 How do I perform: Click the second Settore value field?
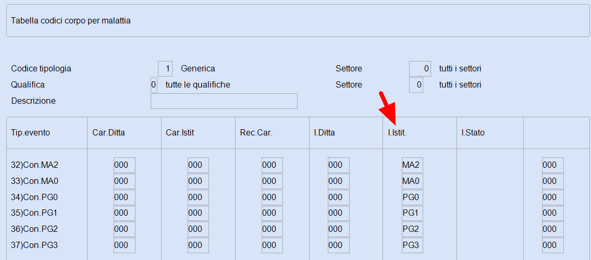coord(416,85)
